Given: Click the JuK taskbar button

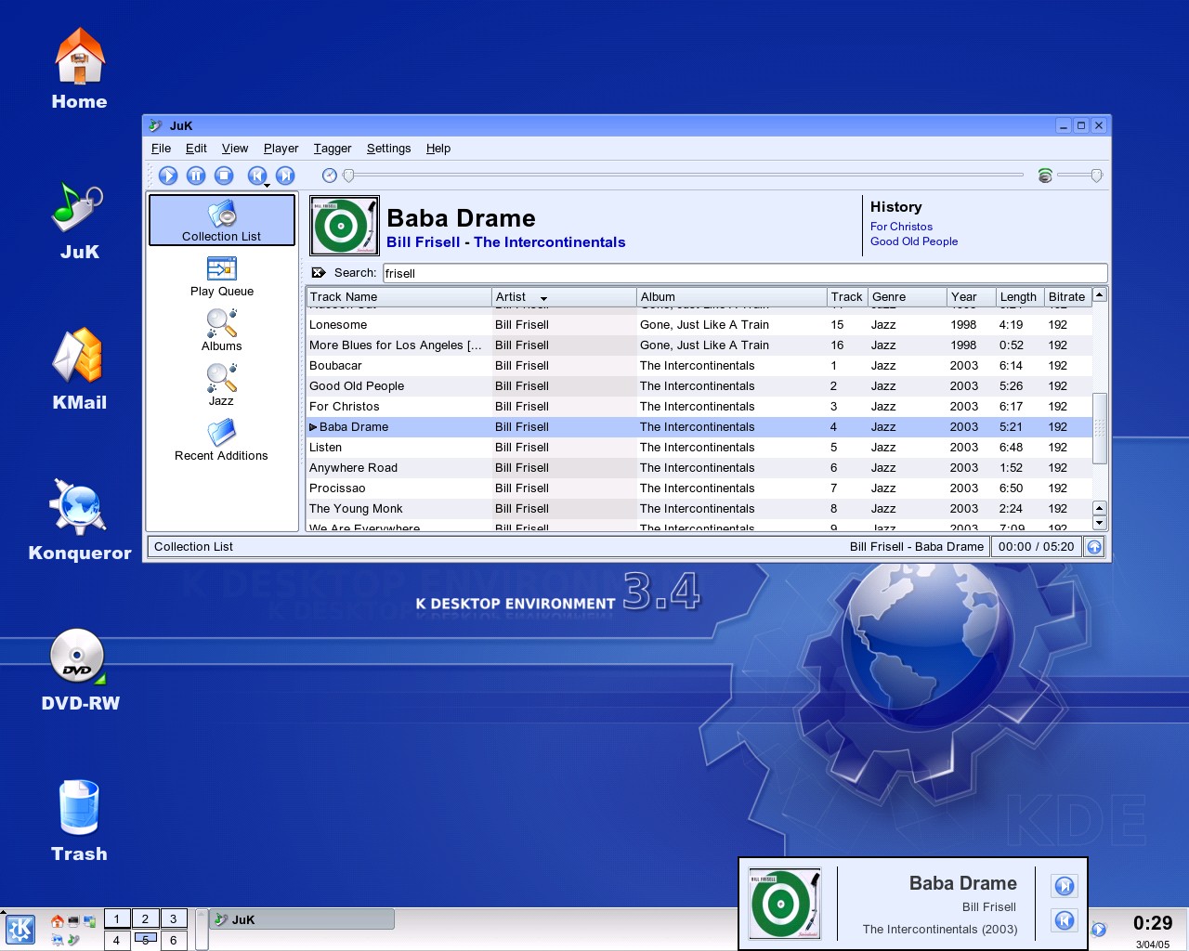Looking at the screenshot, I should 302,919.
